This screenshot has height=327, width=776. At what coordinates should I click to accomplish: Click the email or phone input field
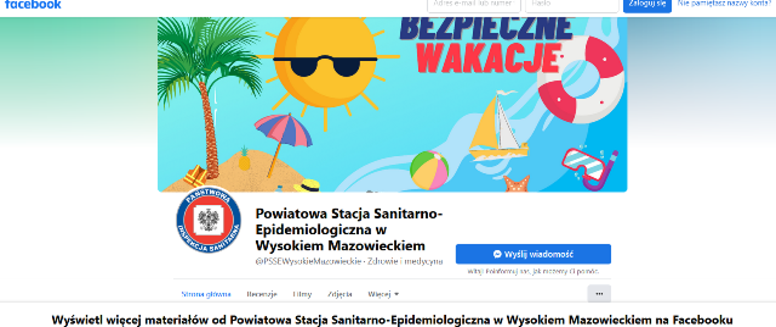click(x=474, y=5)
